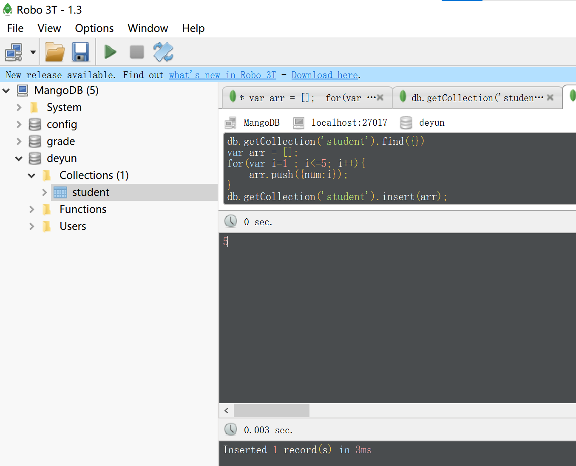Screen dimensions: 576x466
Task: Open the Window menu
Action: tap(148, 28)
